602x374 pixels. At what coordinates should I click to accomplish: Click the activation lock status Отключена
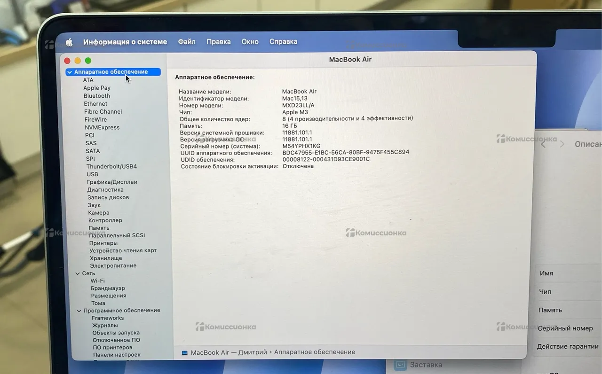(298, 166)
